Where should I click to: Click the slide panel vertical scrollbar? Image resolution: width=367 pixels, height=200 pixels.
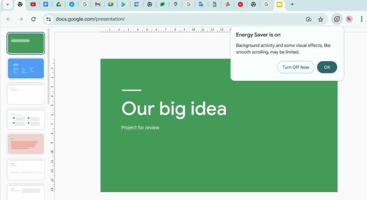pos(48,65)
